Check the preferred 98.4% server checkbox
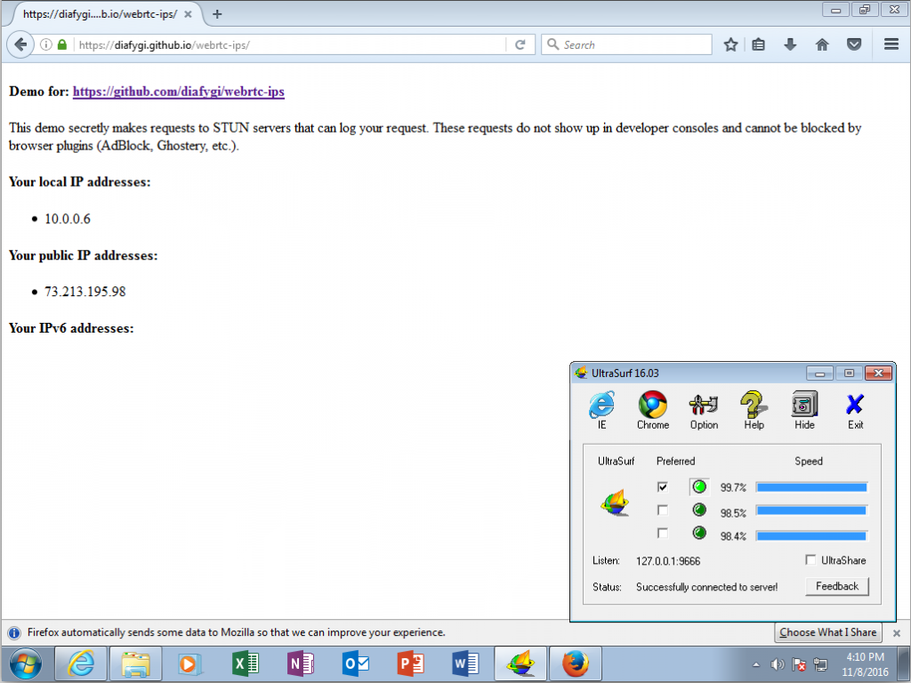Image resolution: width=911 pixels, height=683 pixels. [x=662, y=534]
